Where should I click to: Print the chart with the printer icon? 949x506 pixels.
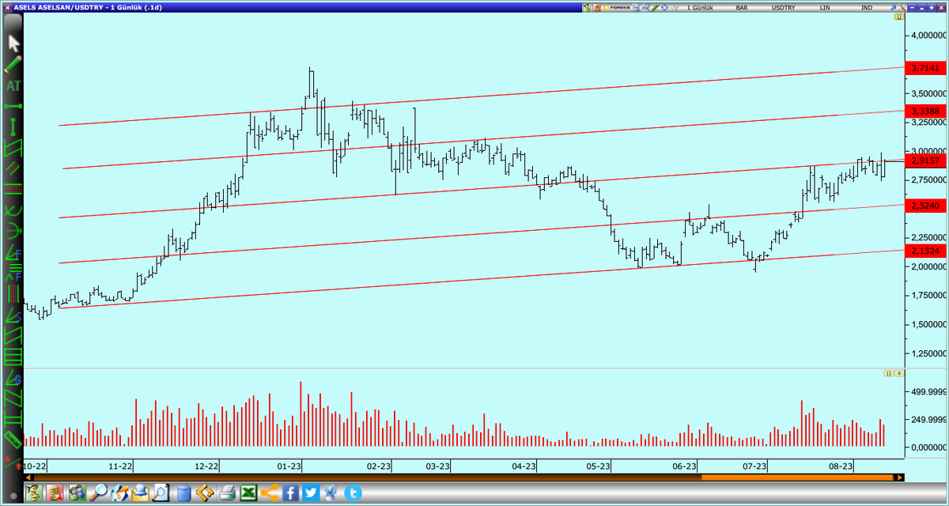click(227, 493)
